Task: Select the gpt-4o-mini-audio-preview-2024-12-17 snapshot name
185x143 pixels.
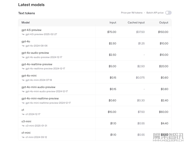Action: coord(47,91)
